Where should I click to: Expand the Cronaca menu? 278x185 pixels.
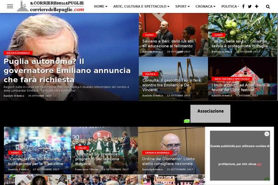click(x=205, y=6)
